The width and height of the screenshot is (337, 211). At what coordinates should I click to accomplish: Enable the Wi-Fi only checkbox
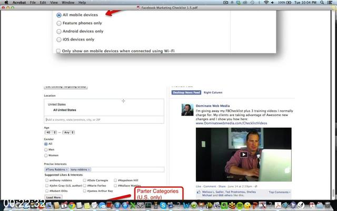point(58,51)
